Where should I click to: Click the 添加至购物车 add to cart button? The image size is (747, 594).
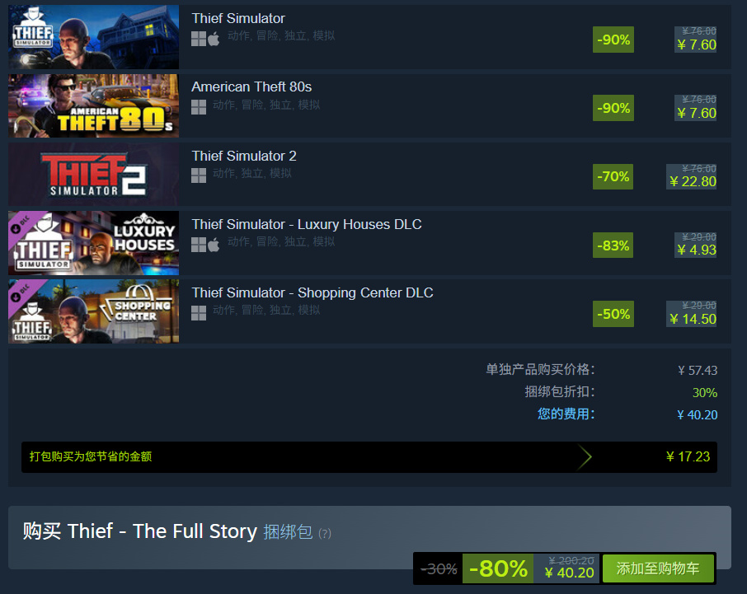coord(659,568)
